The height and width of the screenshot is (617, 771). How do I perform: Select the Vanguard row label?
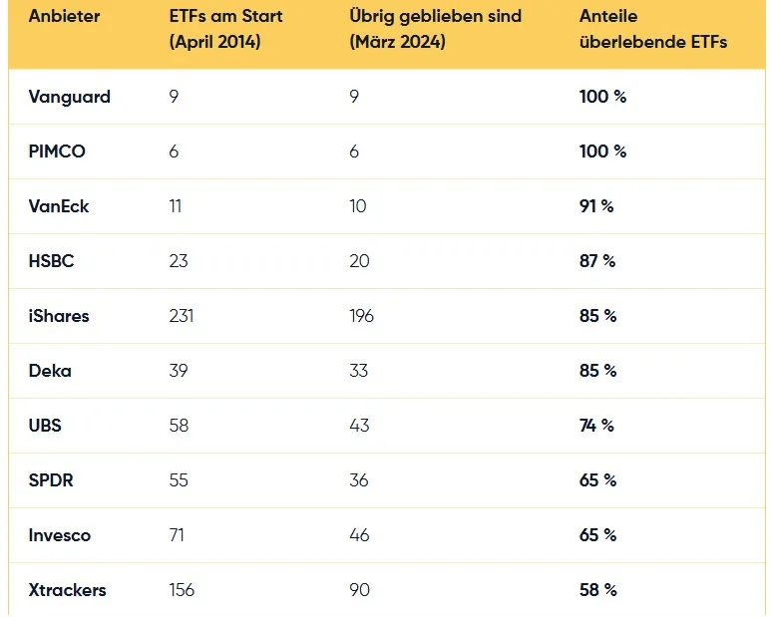click(70, 97)
